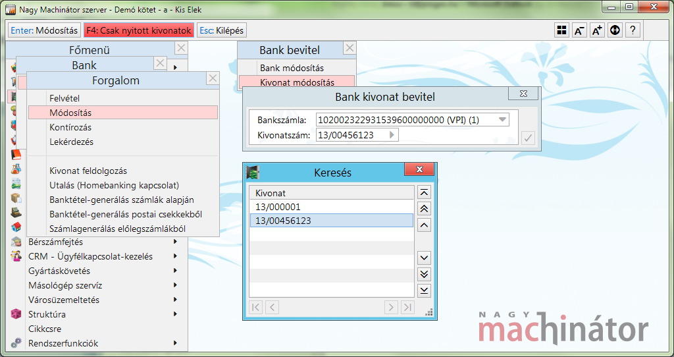Move up one row in Keresés list

[425, 225]
